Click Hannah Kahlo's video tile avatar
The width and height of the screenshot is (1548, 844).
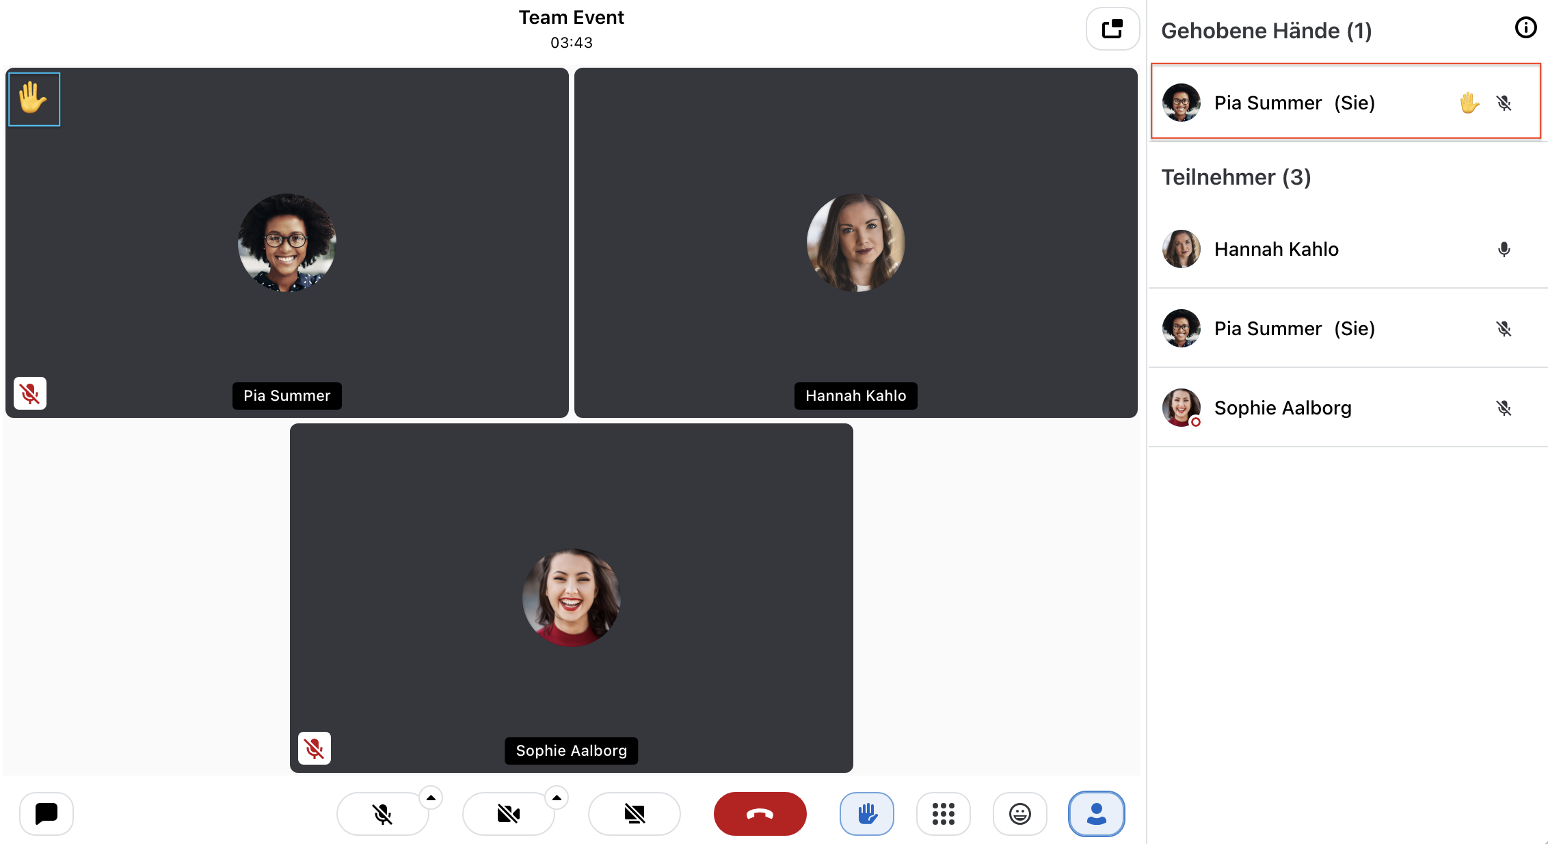click(856, 243)
